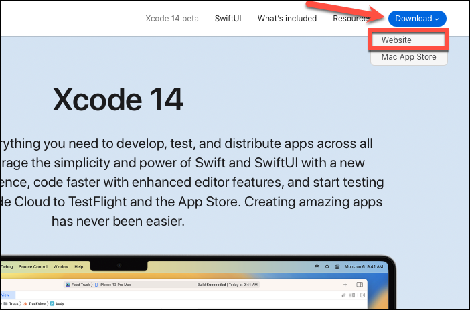Click the Source Control menu in the Mac image
Image resolution: width=470 pixels, height=310 pixels.
tap(33, 267)
